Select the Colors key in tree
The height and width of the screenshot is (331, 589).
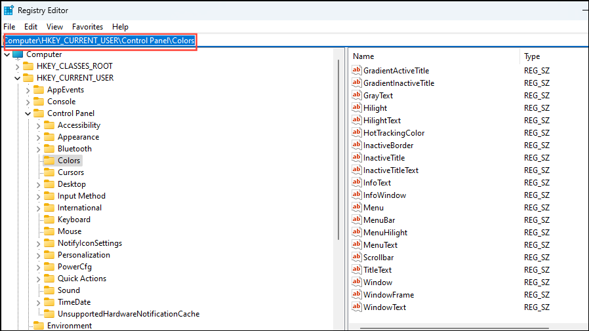62,161
